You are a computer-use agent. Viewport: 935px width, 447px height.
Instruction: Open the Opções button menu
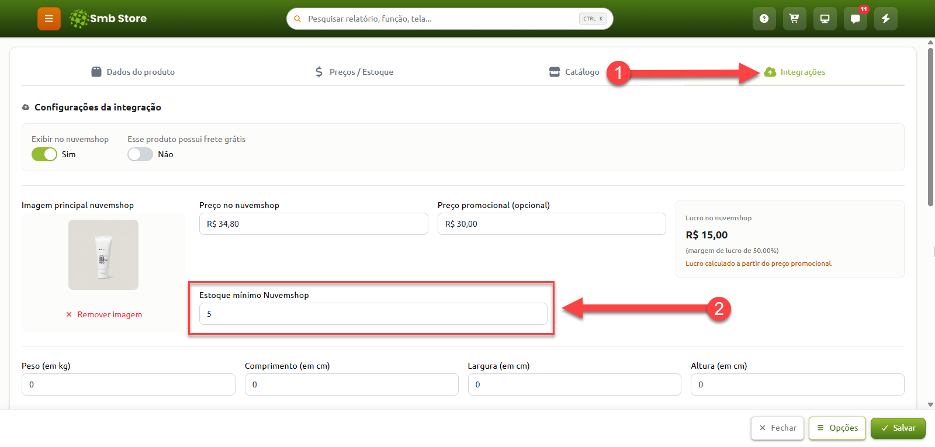[x=837, y=428]
